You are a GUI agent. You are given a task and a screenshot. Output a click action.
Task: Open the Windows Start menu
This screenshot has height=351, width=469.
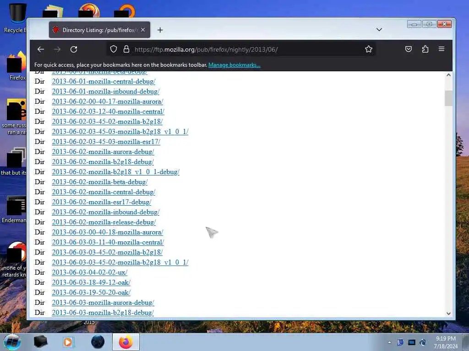[12, 342]
